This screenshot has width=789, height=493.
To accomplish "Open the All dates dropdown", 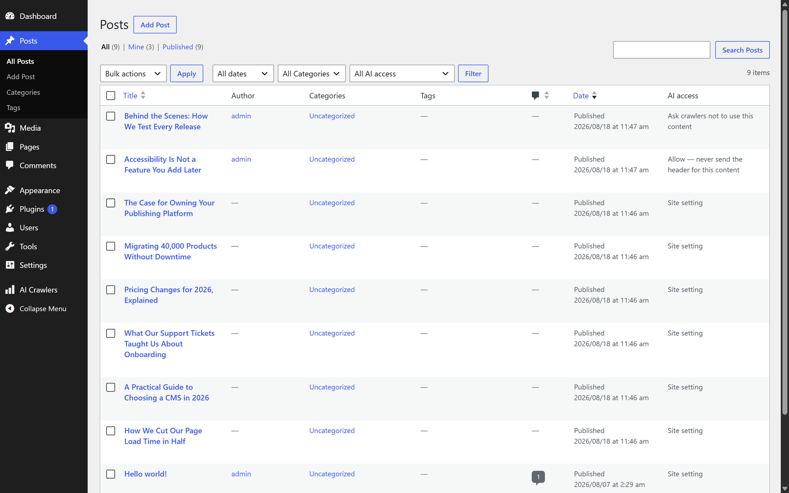I will [x=243, y=74].
